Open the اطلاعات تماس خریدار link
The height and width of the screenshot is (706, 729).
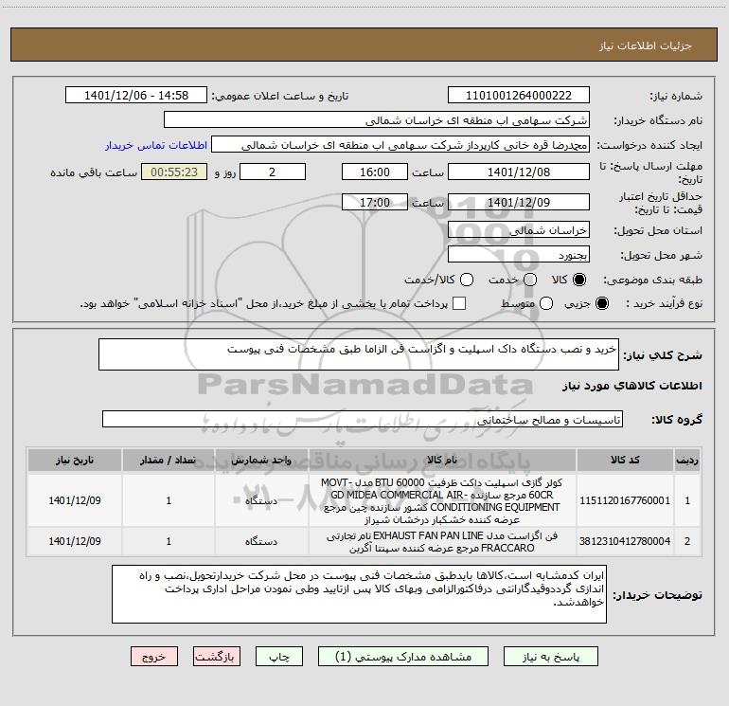tap(156, 145)
